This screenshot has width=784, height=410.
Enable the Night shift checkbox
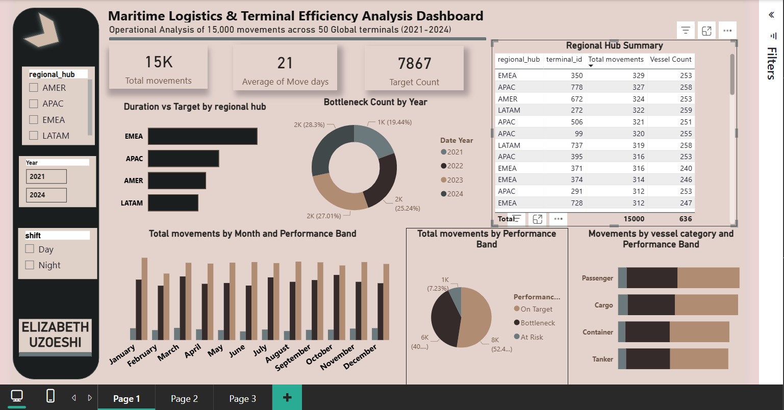click(x=30, y=265)
